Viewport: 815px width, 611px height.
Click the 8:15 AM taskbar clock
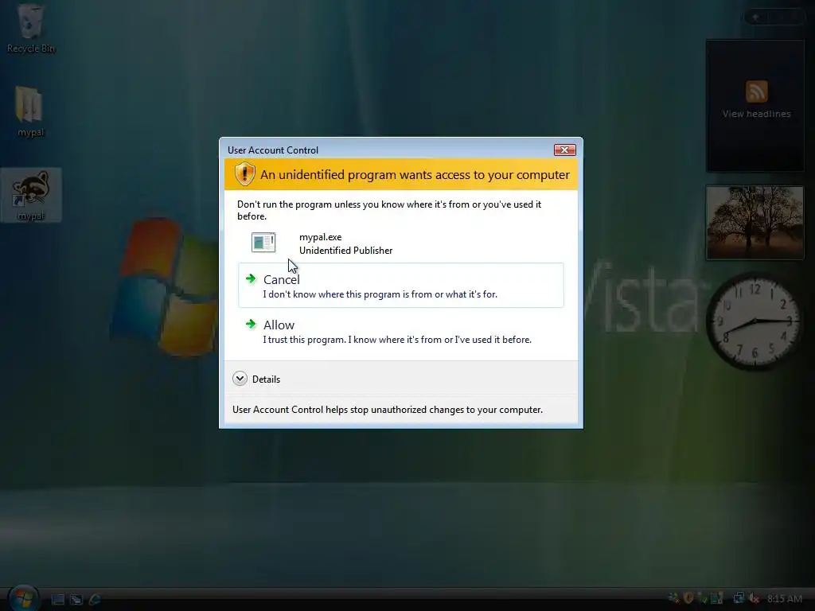click(784, 599)
